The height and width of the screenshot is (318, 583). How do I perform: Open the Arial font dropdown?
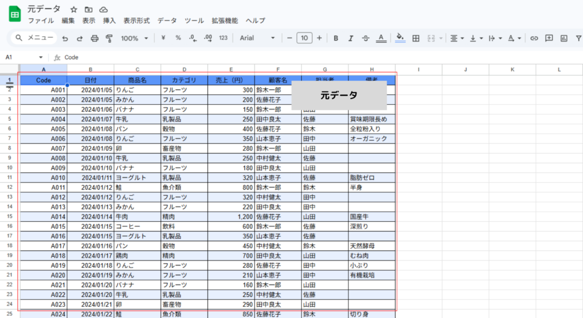[x=257, y=38]
